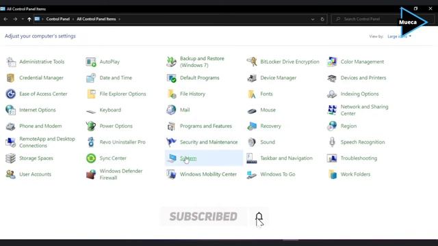The image size is (438, 246).
Task: Open the Storage Spaces icon
Action: coord(11,158)
